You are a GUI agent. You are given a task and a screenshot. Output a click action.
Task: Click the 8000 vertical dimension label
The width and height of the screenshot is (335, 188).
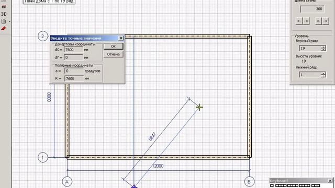click(49, 97)
